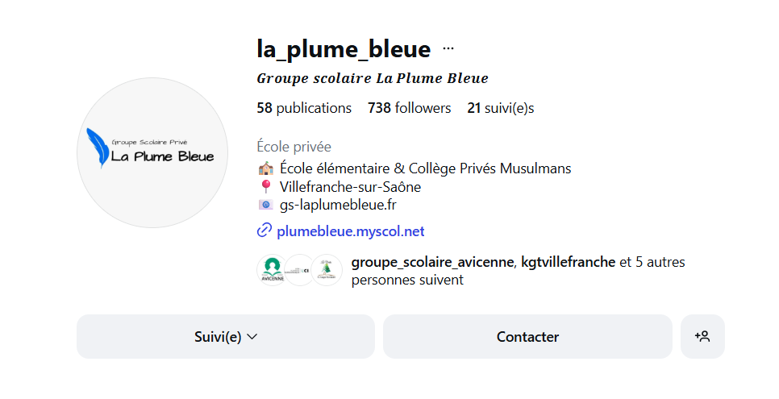
Task: Open the kgtvillefranche profile link
Action: click(567, 262)
